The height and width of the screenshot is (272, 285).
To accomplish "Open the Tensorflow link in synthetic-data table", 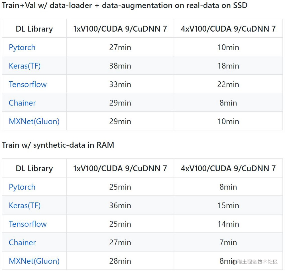I will click(28, 224).
